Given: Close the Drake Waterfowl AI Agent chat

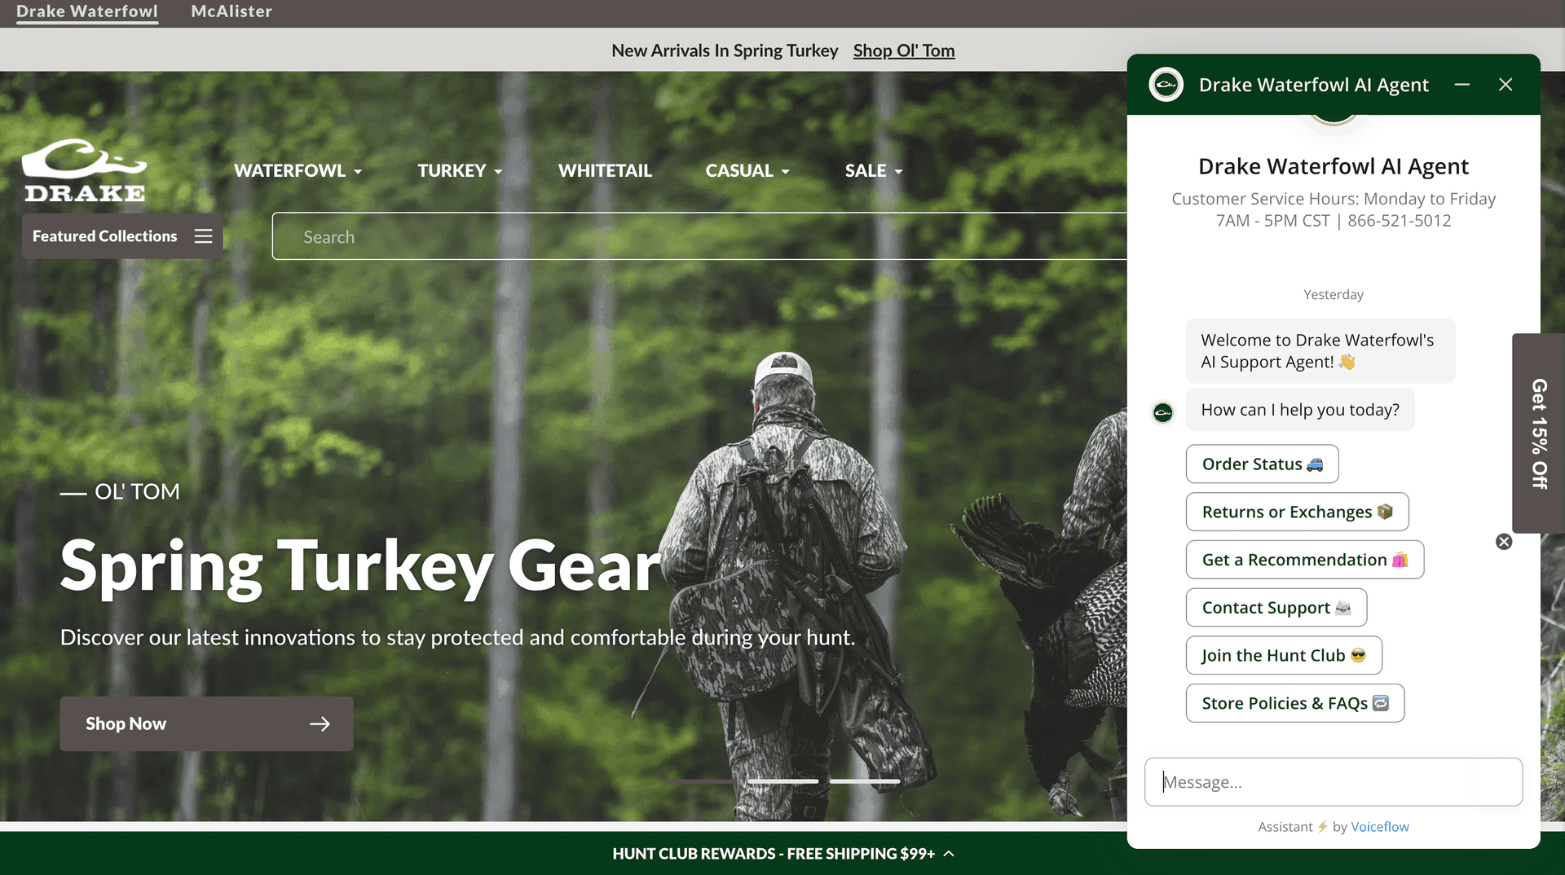Looking at the screenshot, I should coord(1505,85).
